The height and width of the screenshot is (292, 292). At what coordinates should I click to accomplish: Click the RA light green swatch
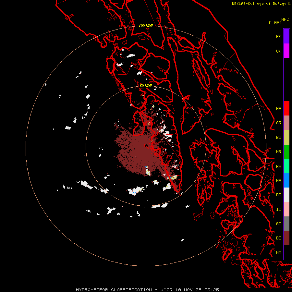(x=286, y=166)
